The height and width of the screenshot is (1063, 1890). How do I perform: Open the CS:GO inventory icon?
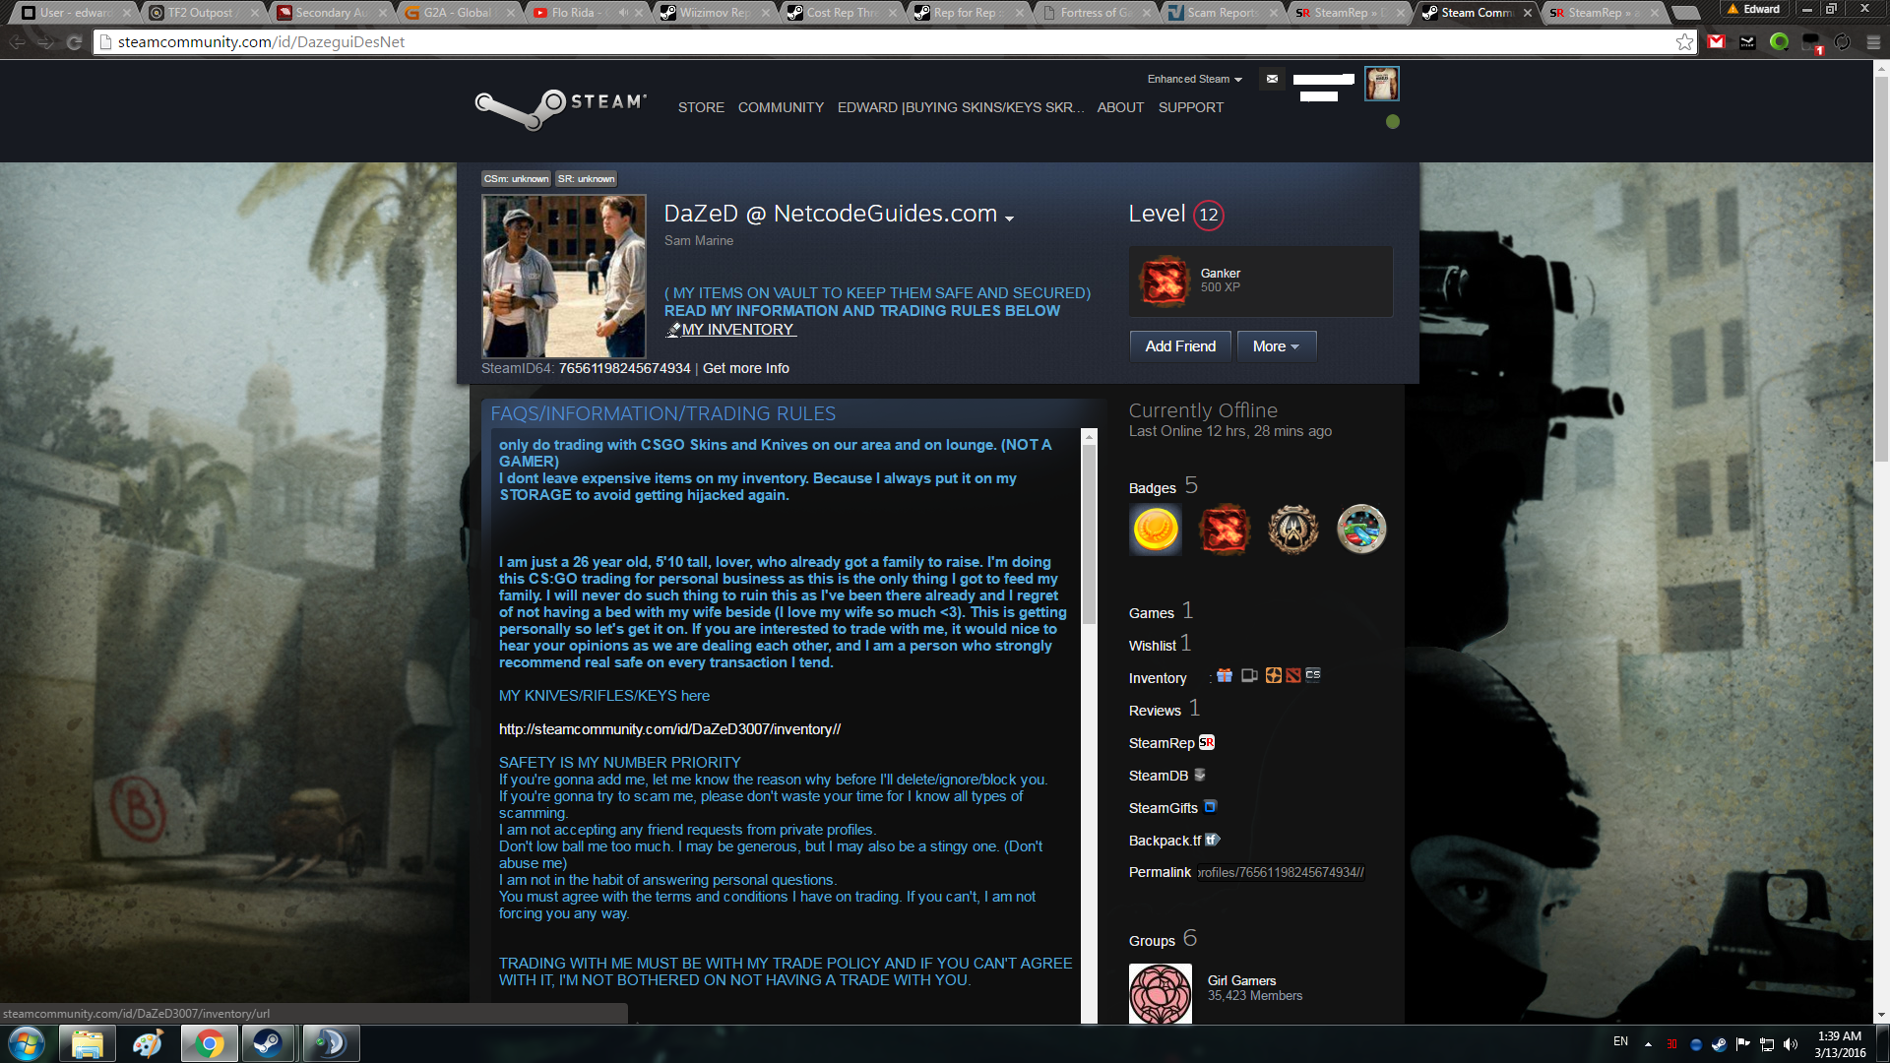(x=1313, y=675)
